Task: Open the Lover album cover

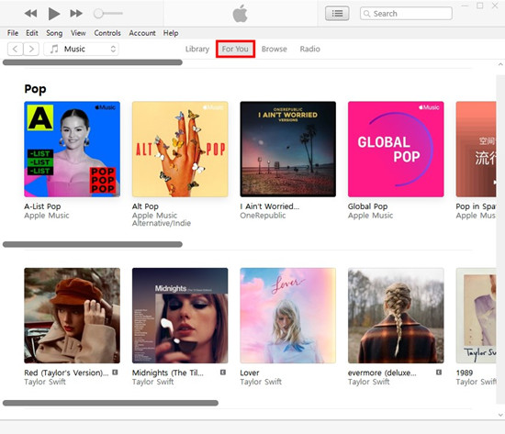Action: pyautogui.click(x=288, y=316)
